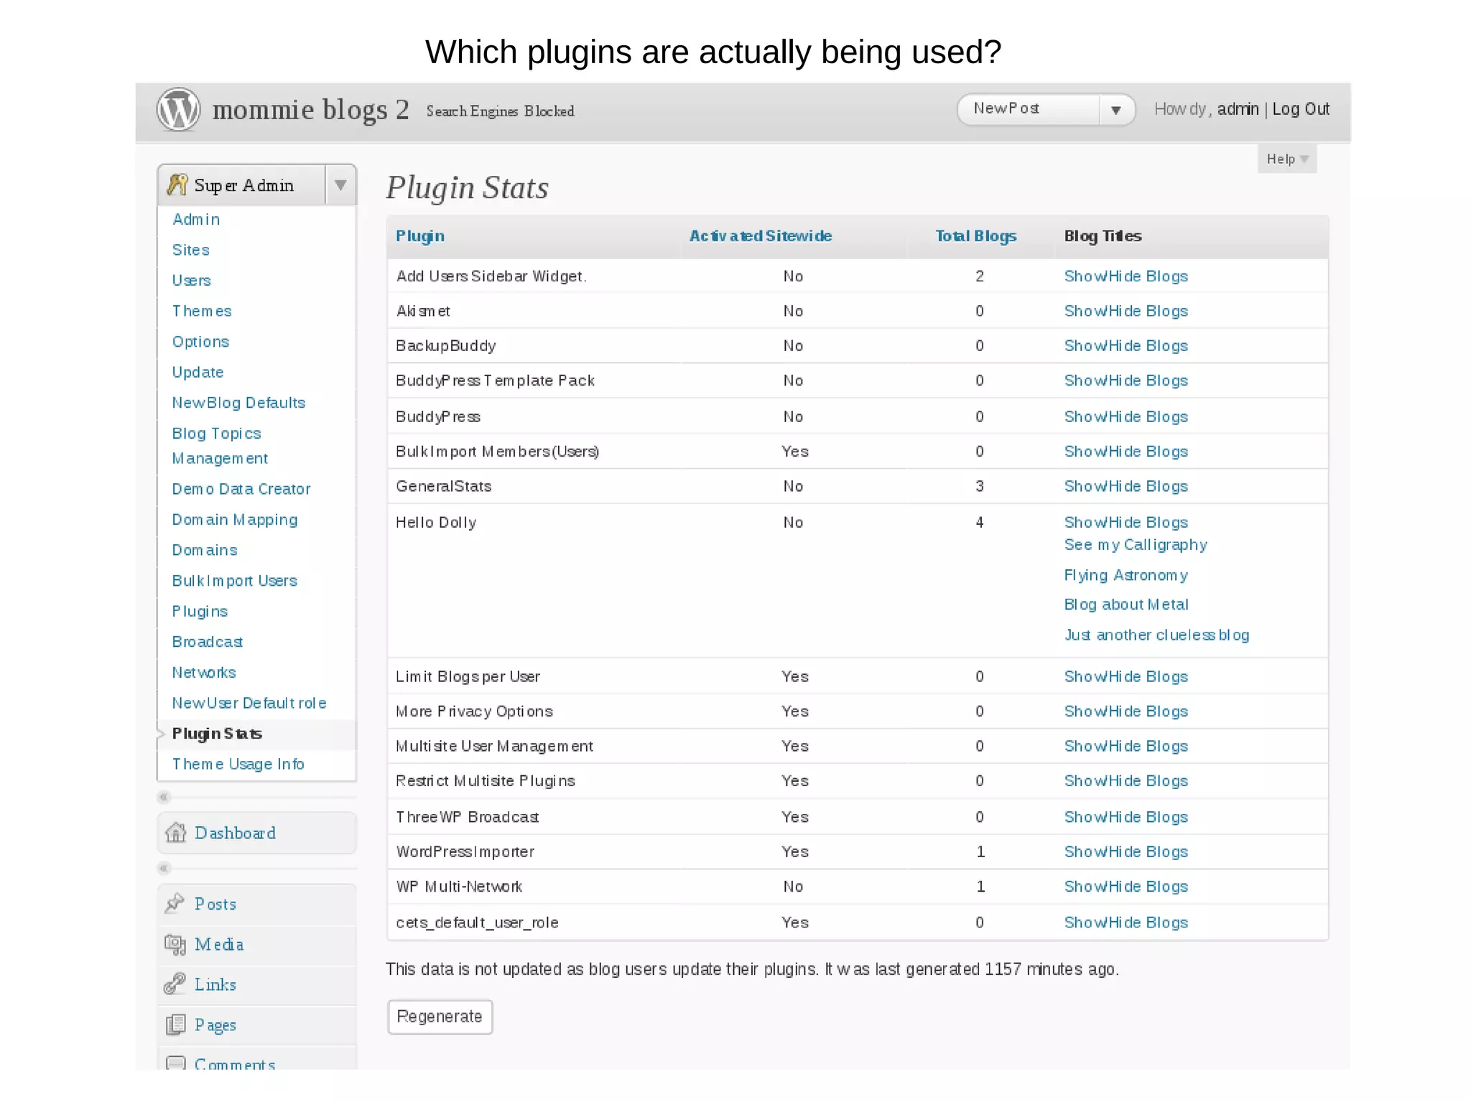The image size is (1471, 1102).
Task: Select the Plugin Stats menu item
Action: (x=217, y=734)
